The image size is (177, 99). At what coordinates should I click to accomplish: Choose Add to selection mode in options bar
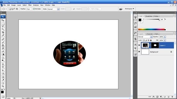pyautogui.click(x=12, y=9)
